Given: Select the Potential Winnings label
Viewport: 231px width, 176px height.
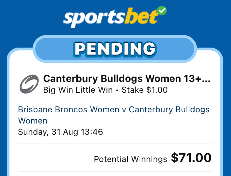Looking at the screenshot, I should coord(131,159).
